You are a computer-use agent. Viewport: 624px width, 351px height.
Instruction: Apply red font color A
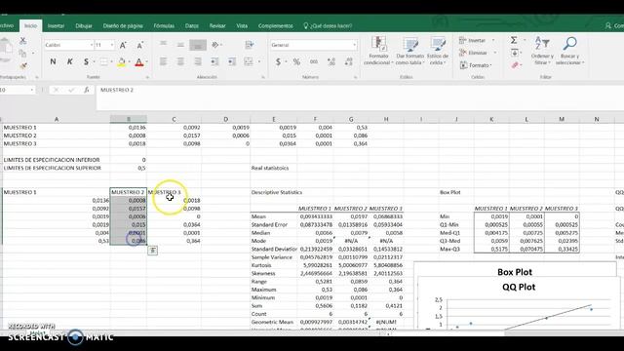(138, 62)
